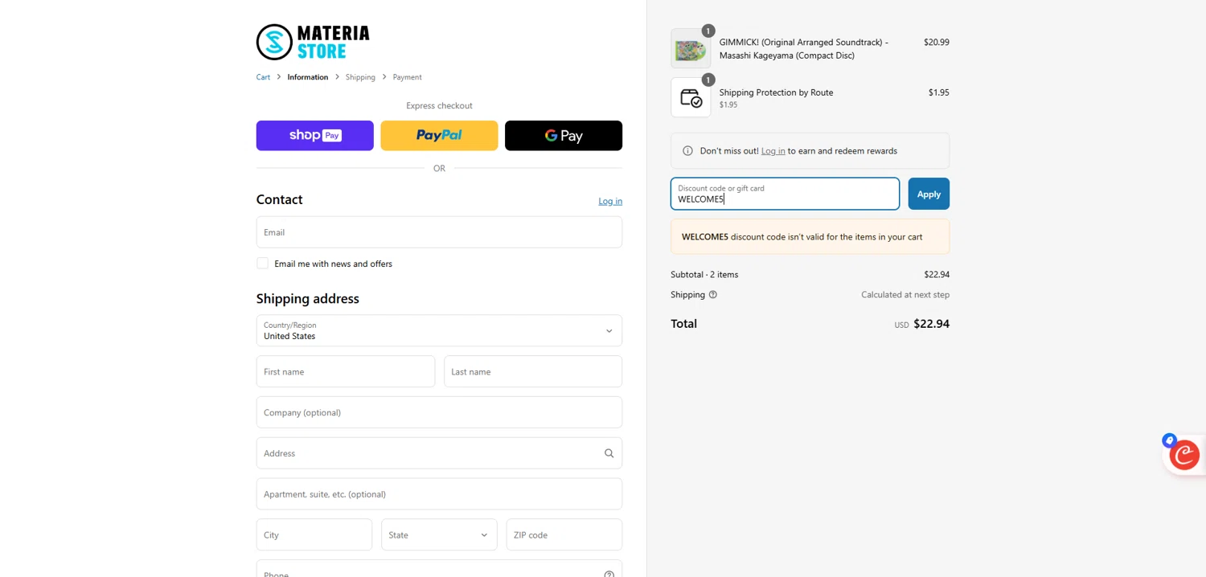Pay with PayPal express checkout

pos(439,136)
